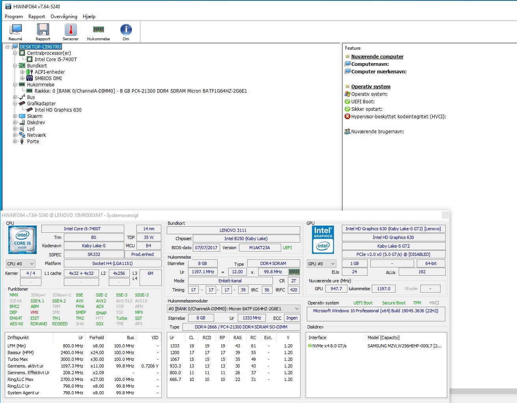
Task: Click the Prod.enhed button
Action: tap(142, 254)
